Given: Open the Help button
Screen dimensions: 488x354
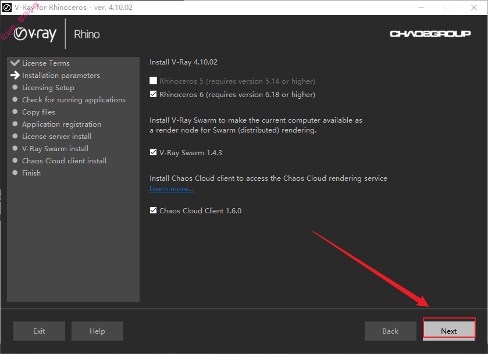Looking at the screenshot, I should [97, 331].
